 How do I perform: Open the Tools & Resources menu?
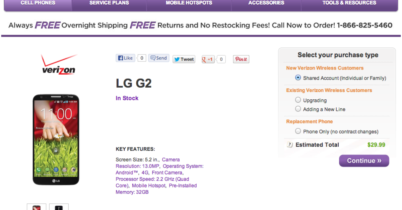coord(349,3)
